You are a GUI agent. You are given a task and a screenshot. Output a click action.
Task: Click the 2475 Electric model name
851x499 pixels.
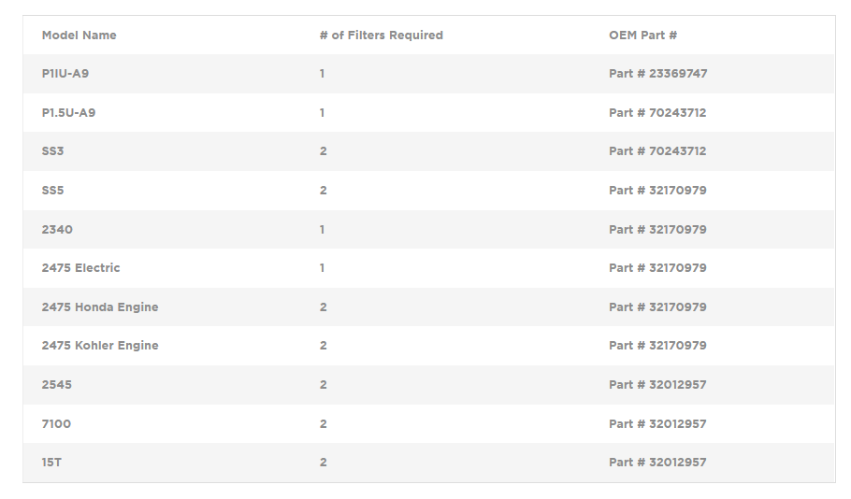80,268
